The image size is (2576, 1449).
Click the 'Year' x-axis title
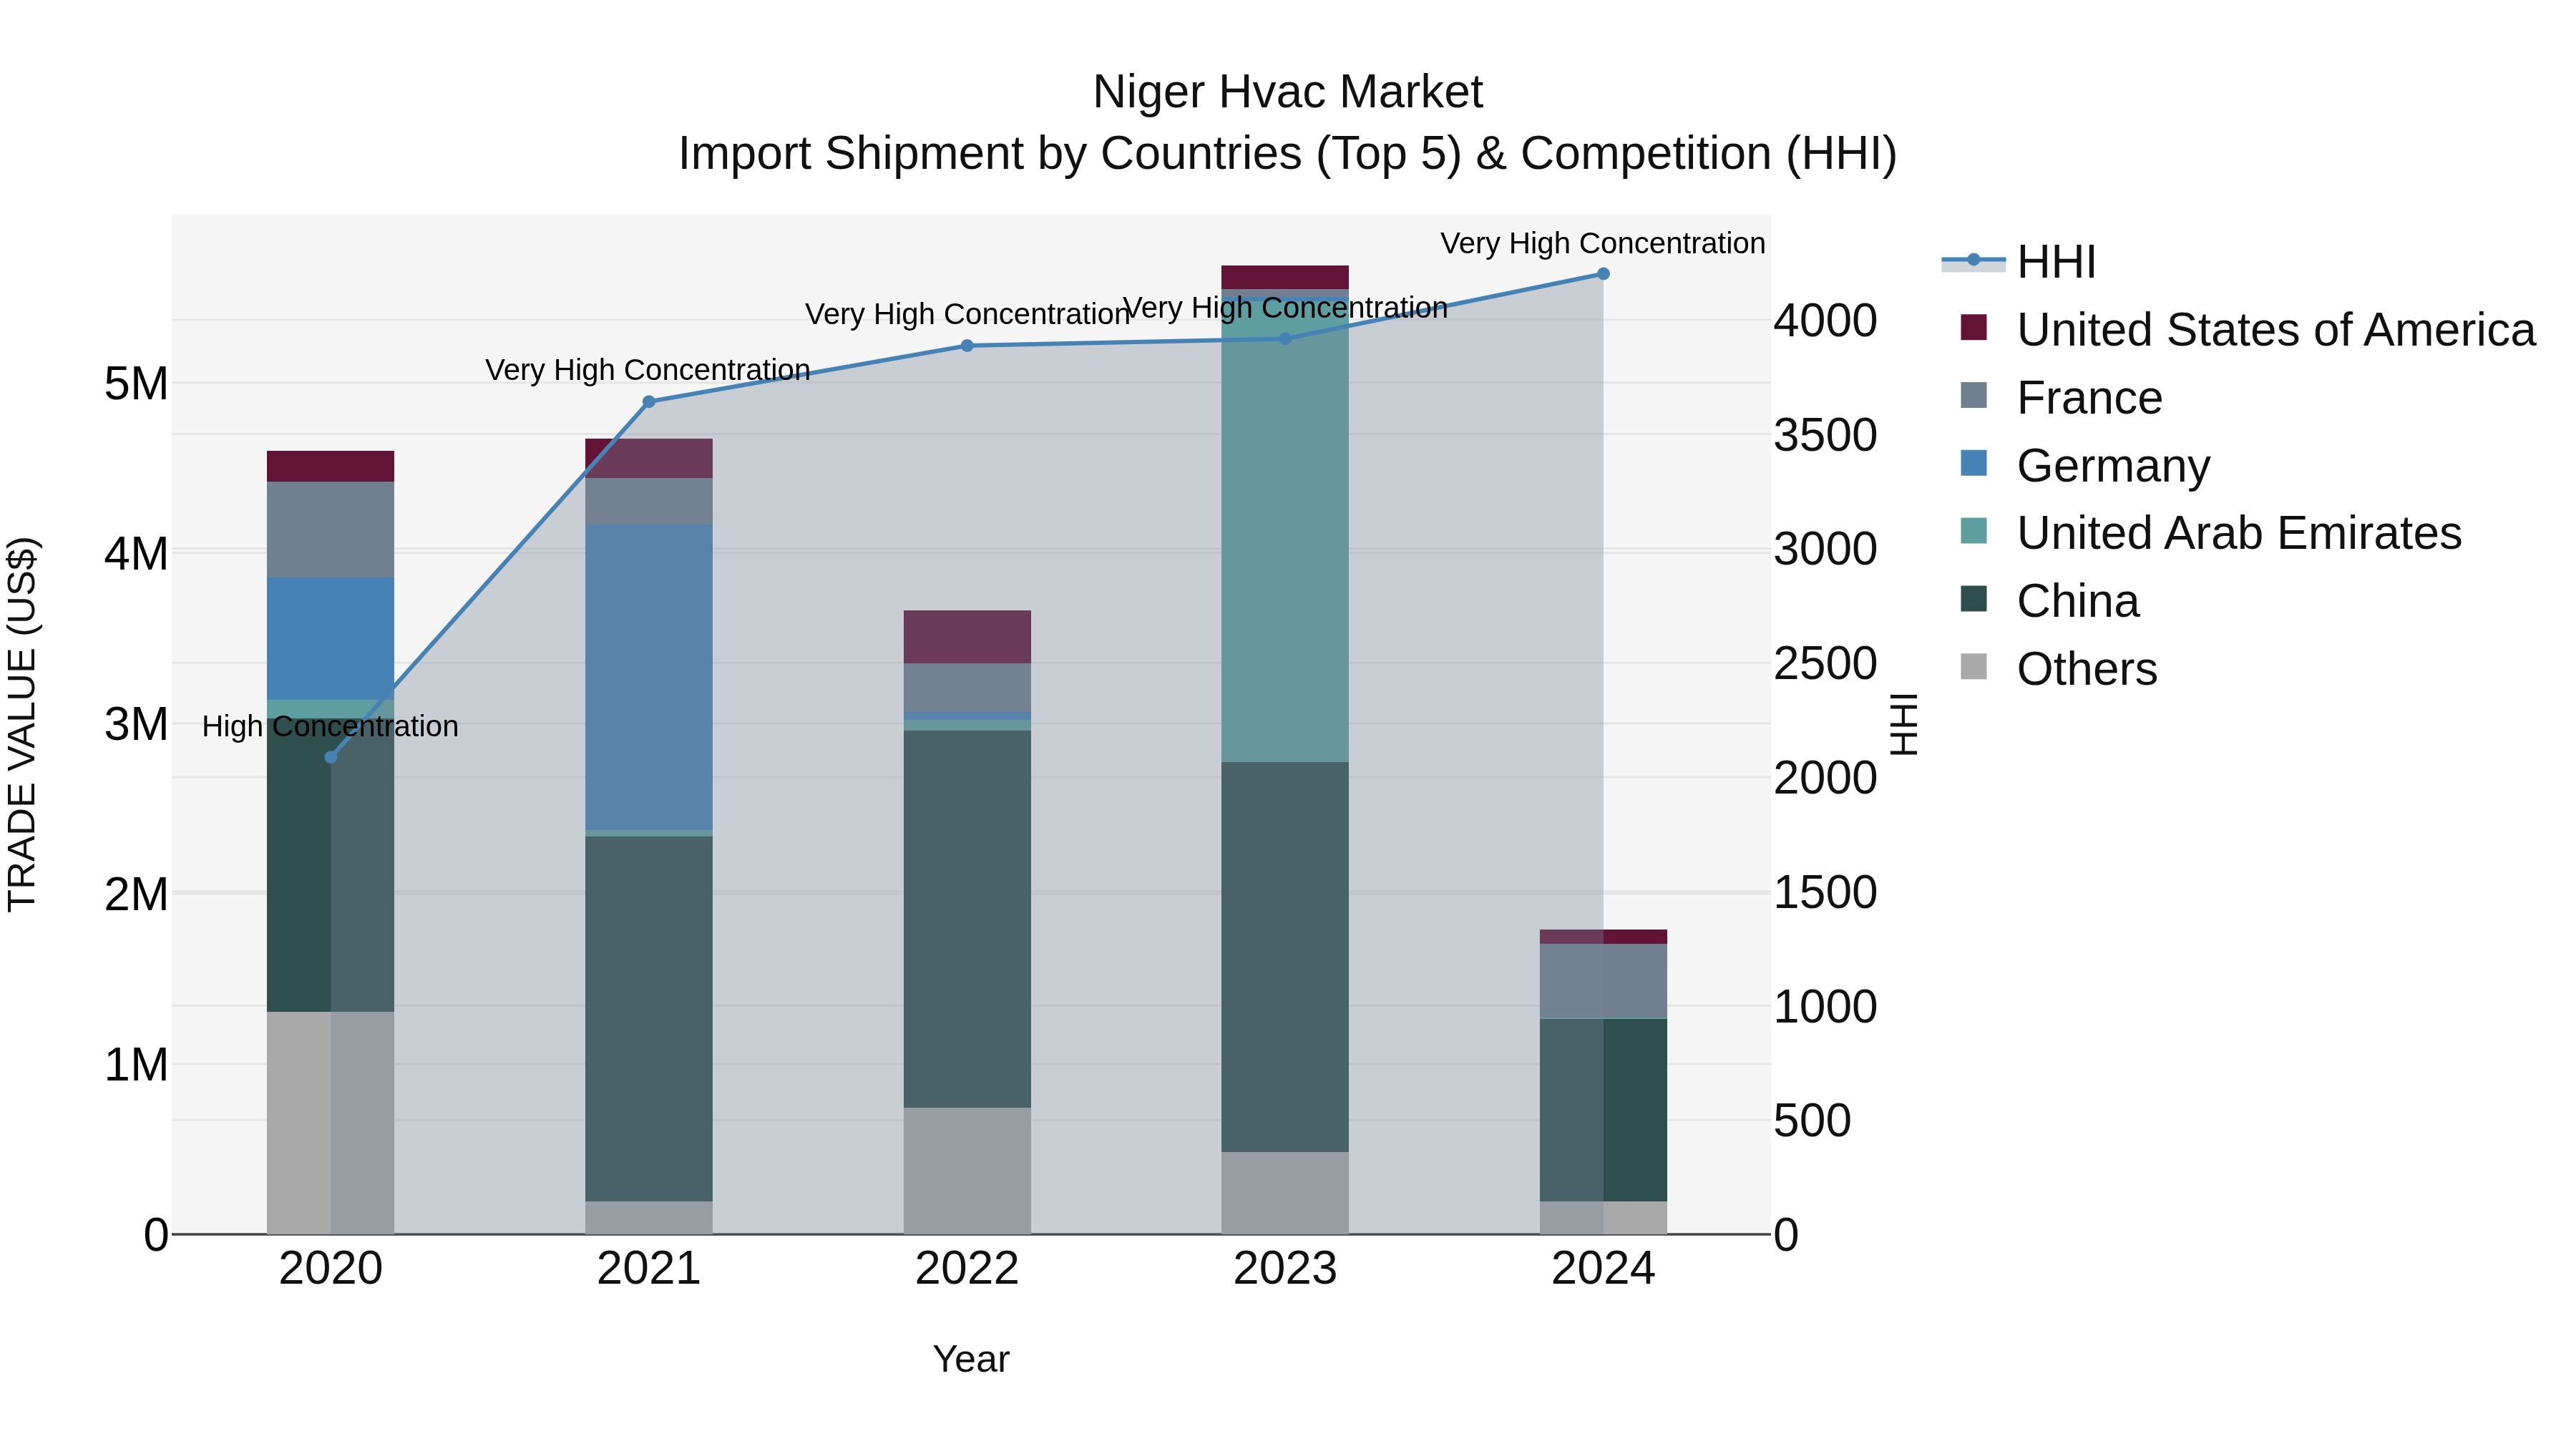pos(971,1359)
